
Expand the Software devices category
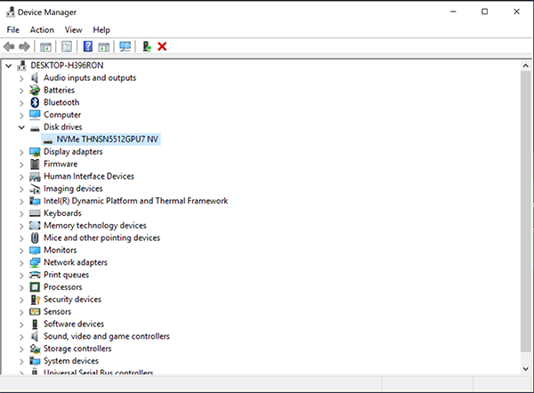(x=21, y=325)
